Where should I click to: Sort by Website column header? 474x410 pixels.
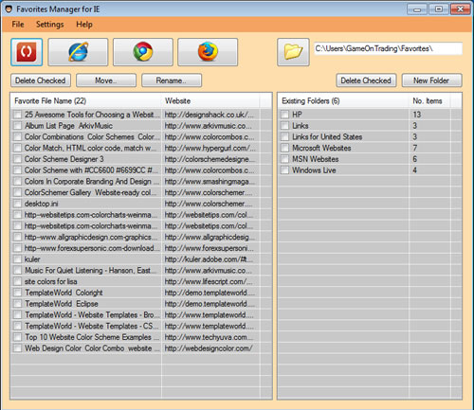[210, 101]
